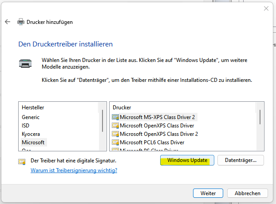This screenshot has width=276, height=204.
Task: Click Weiter to continue
Action: (208, 193)
